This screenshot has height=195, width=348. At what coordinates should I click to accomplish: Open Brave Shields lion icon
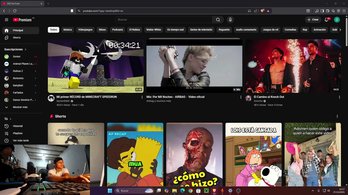tap(262, 11)
